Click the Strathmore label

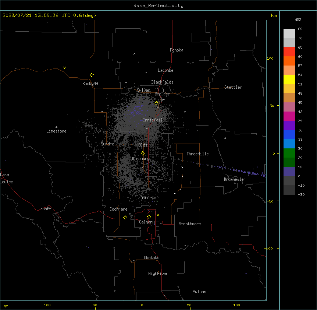[190, 224]
